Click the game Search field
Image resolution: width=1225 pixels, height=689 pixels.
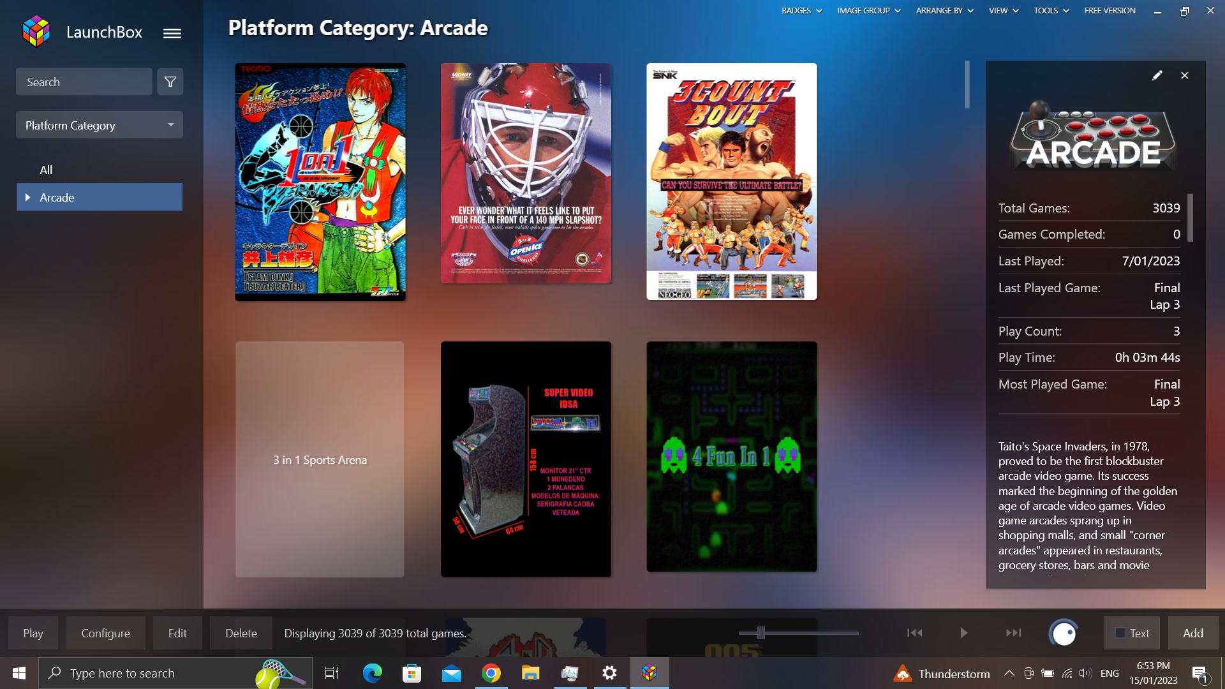coord(84,82)
